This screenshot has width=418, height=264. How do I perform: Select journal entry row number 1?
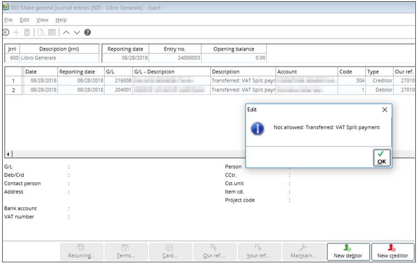(x=13, y=81)
